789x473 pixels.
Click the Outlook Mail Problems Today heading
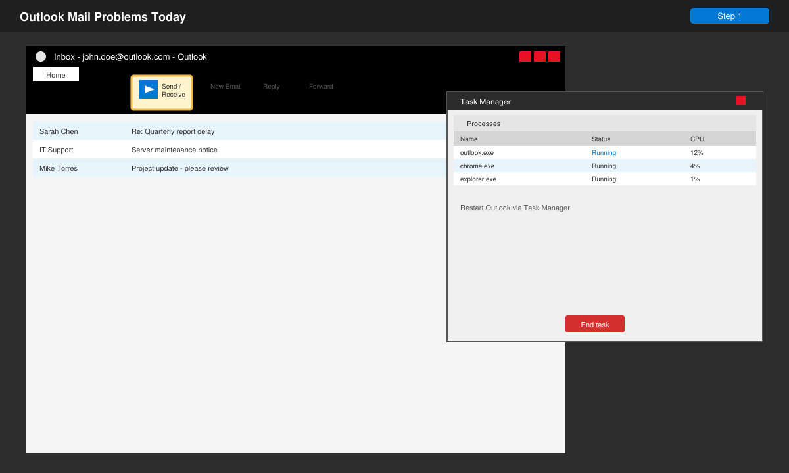pos(103,17)
